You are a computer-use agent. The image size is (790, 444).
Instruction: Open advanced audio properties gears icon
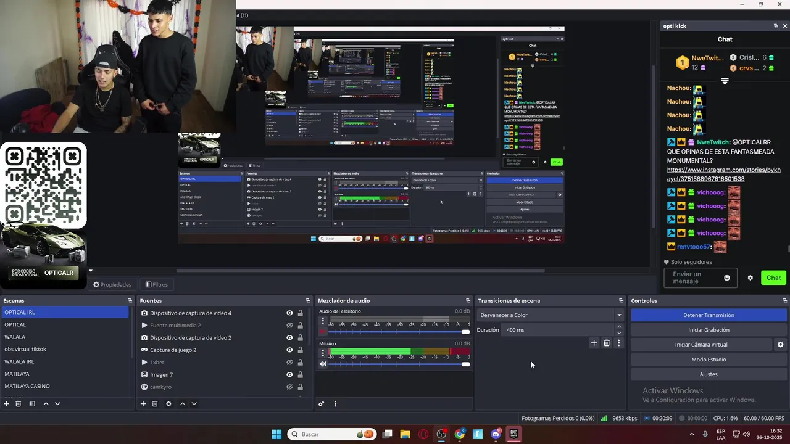322,404
